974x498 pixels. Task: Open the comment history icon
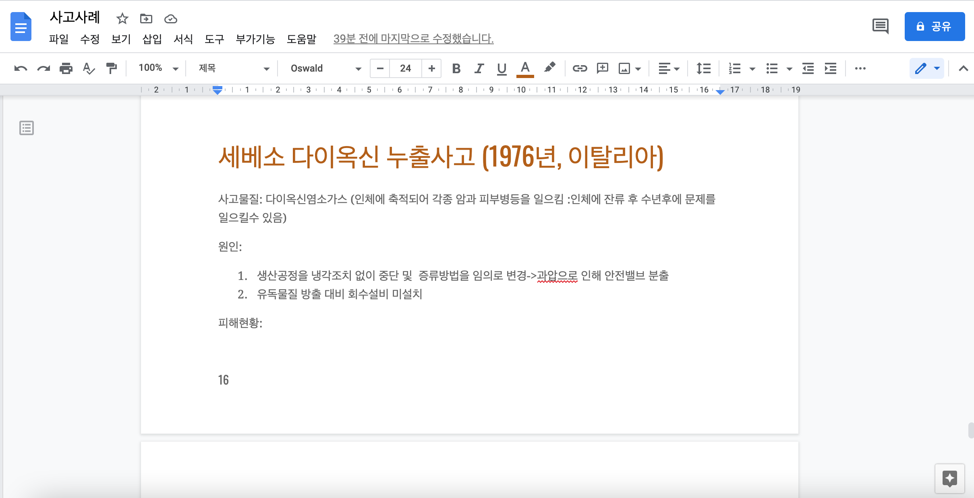(881, 27)
